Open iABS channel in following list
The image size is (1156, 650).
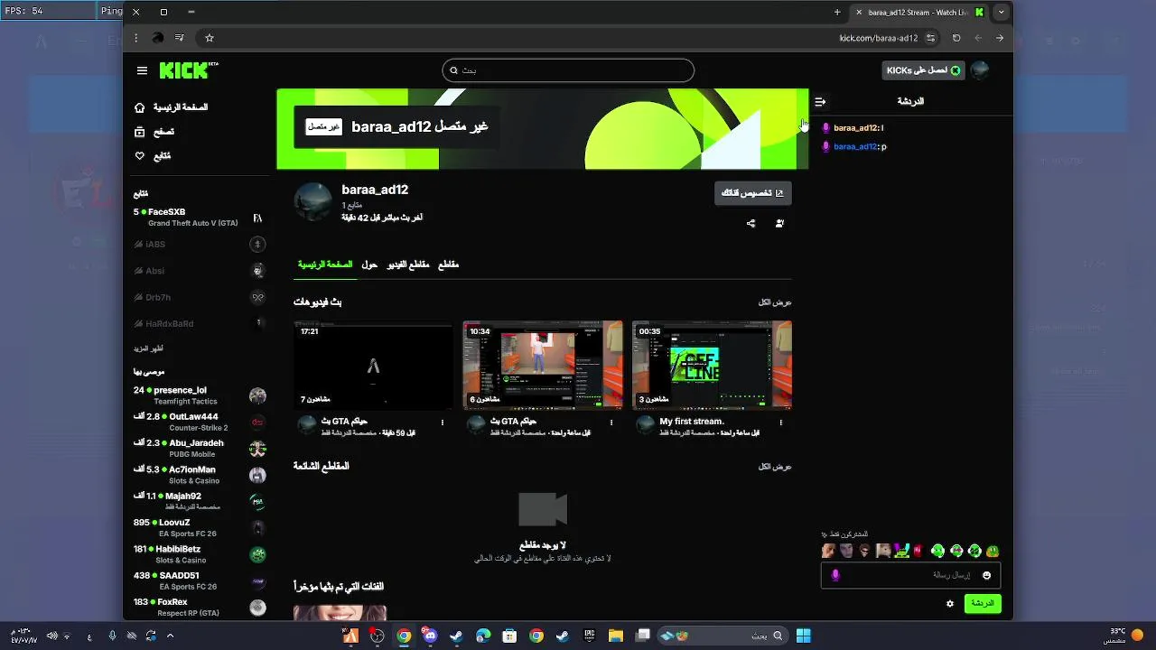(x=199, y=244)
